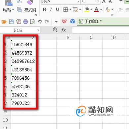Click the insert function fx icon
Image resolution: width=129 pixels, height=129 pixels.
point(63,30)
